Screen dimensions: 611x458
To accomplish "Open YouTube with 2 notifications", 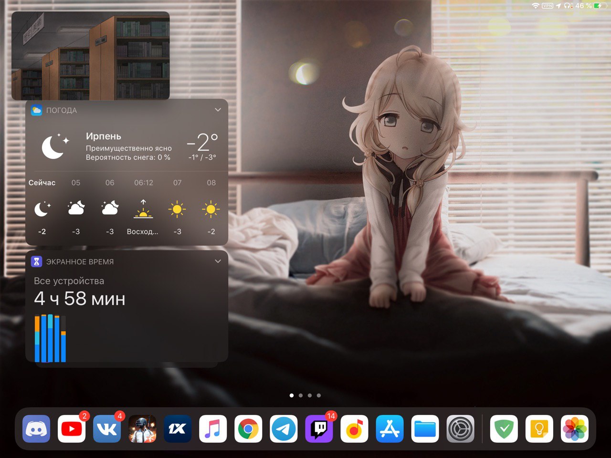I will (72, 429).
